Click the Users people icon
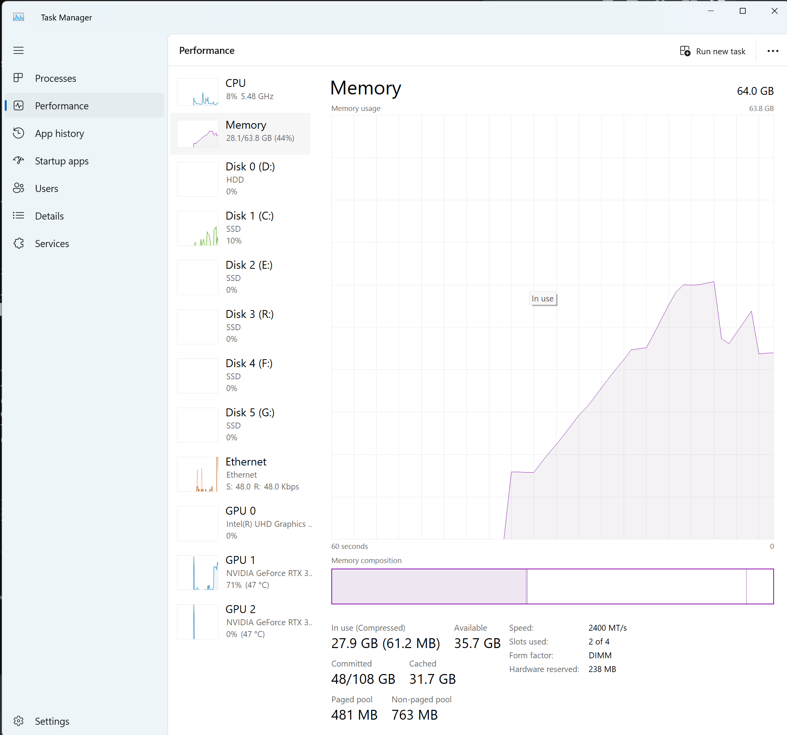Viewport: 787px width, 735px height. tap(18, 188)
